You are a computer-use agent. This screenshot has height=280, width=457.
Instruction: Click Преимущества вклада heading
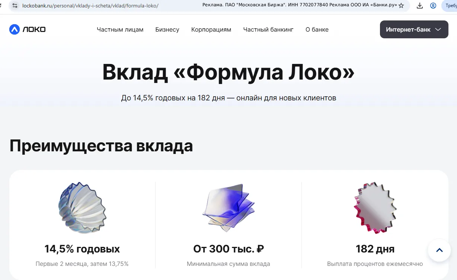pos(101,146)
